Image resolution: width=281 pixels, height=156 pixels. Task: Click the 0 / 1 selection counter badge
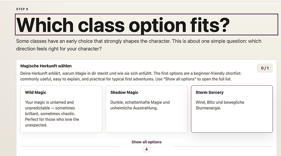[265, 68]
